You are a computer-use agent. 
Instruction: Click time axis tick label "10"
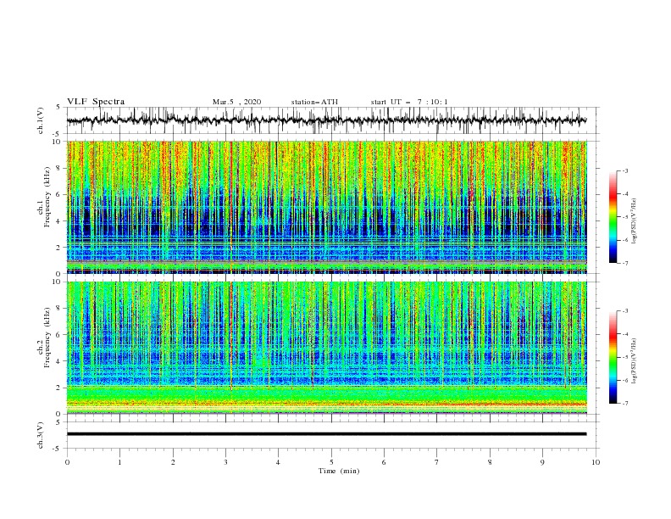click(596, 462)
